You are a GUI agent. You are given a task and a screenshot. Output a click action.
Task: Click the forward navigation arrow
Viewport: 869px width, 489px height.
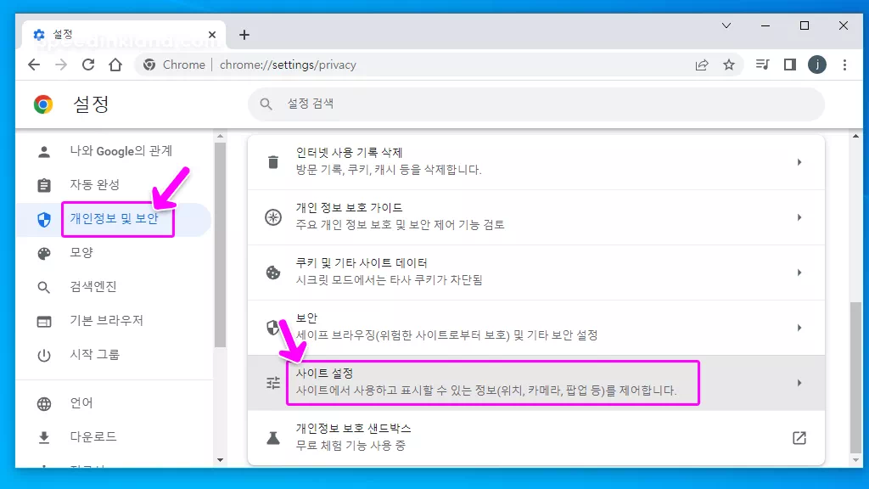tap(61, 65)
